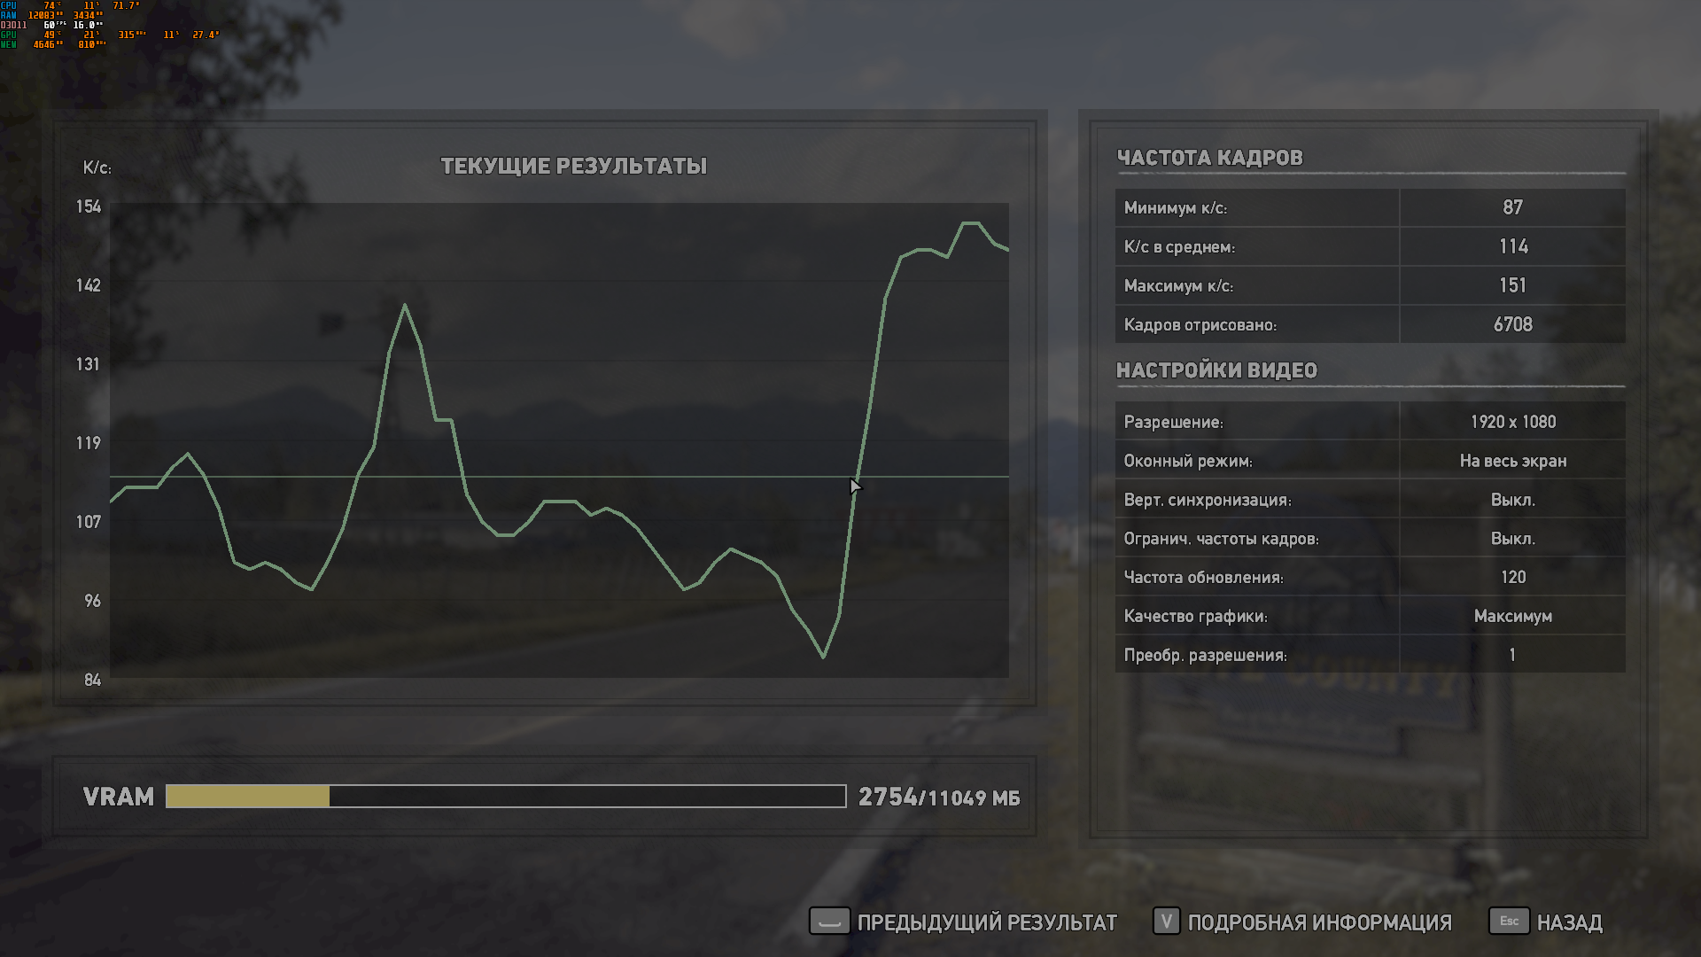Click the ЧАСТОТА КАДРОВ section header
The width and height of the screenshot is (1701, 957).
(x=1209, y=158)
